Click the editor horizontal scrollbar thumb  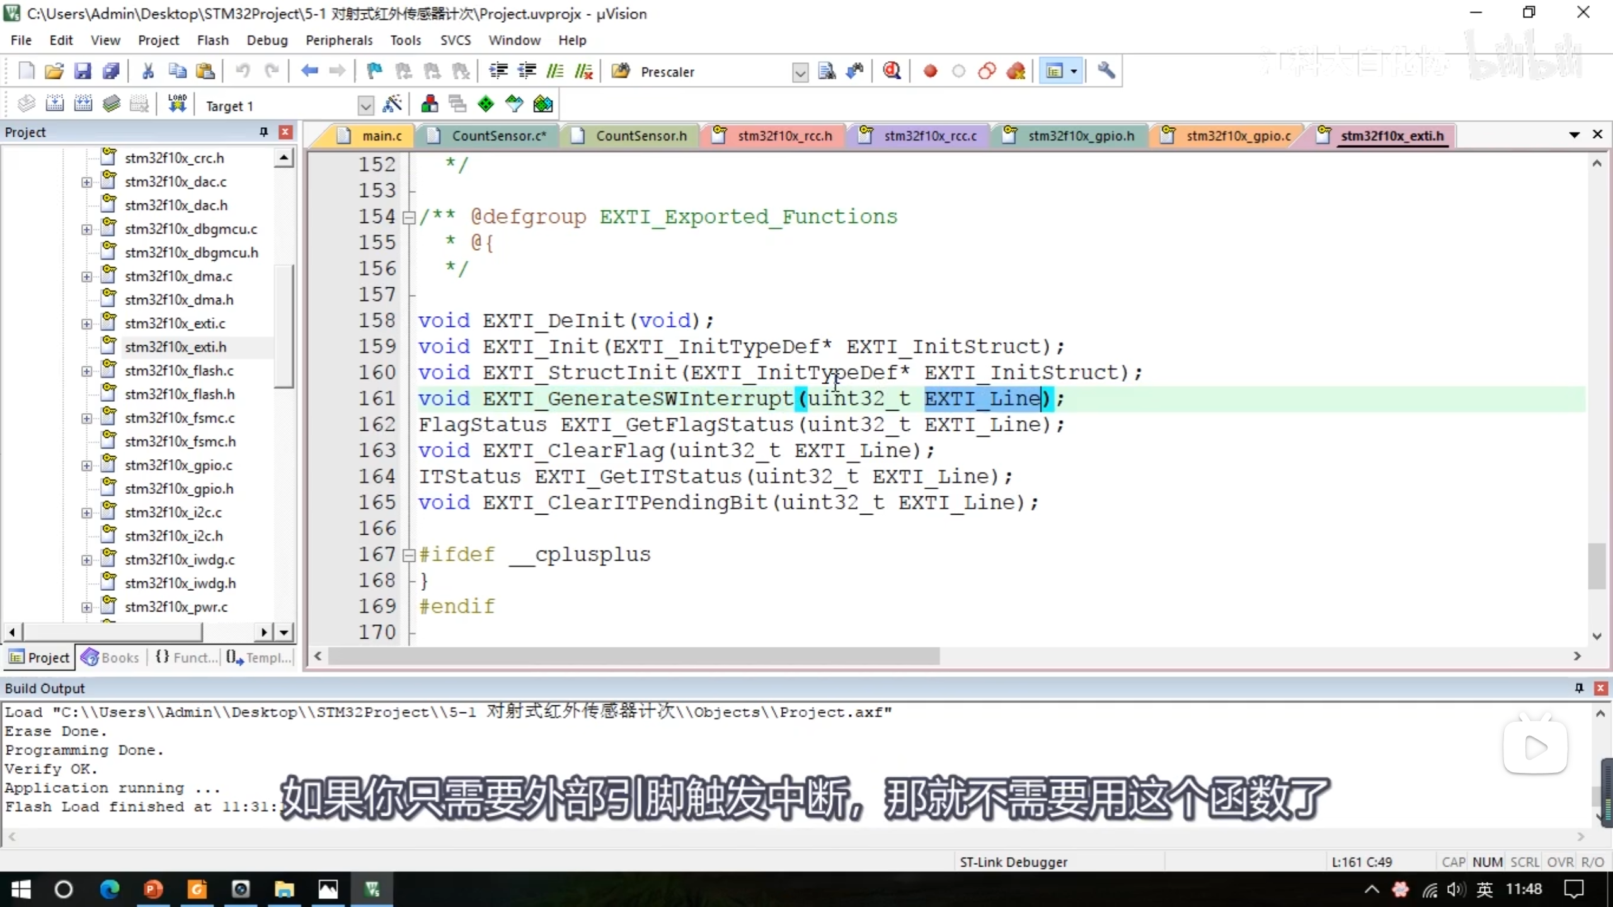point(633,656)
